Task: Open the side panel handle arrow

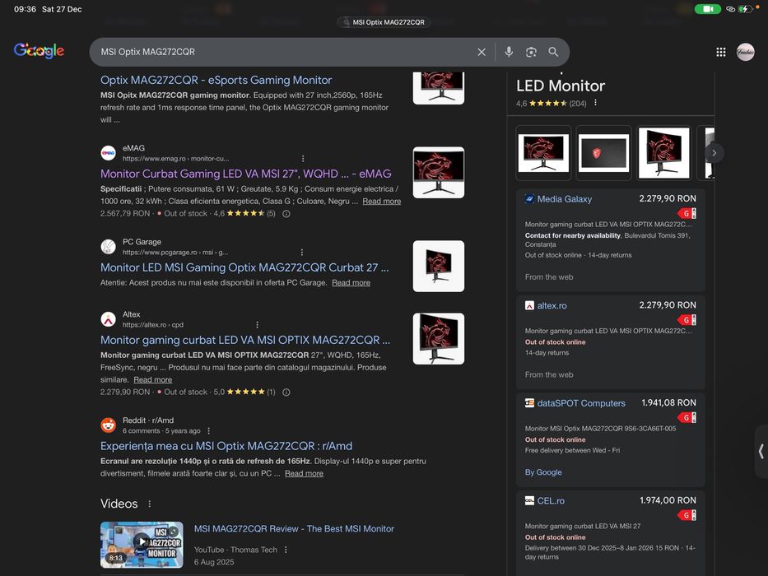Action: (761, 451)
